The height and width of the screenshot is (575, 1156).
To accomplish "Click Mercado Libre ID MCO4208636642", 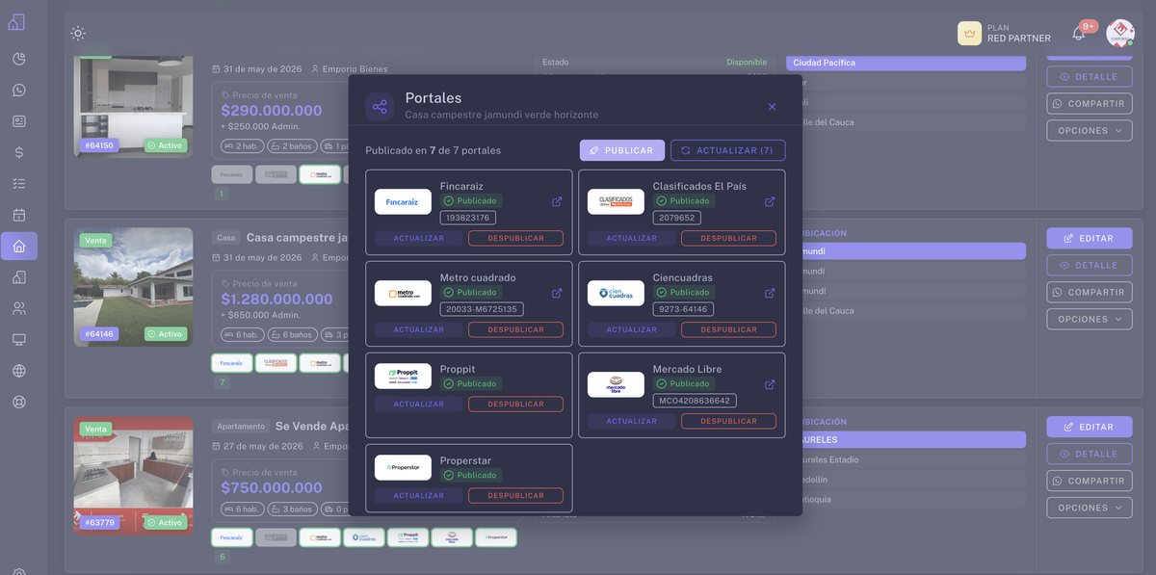I will [x=695, y=401].
